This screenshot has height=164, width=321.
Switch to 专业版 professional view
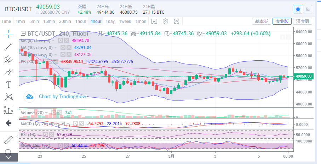click(282, 21)
